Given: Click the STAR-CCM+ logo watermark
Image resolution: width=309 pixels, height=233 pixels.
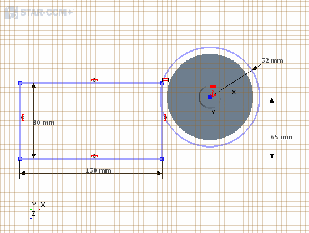Looking at the screenshot, I should click(x=39, y=12).
